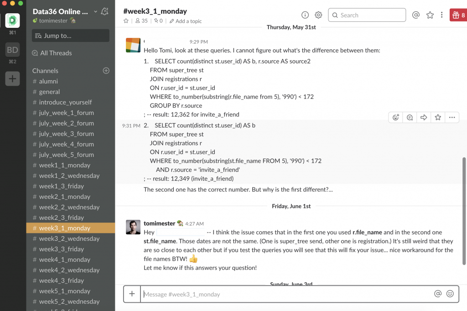Select the active week3_1_monday channel
Image resolution: width=467 pixels, height=311 pixels.
tap(71, 228)
